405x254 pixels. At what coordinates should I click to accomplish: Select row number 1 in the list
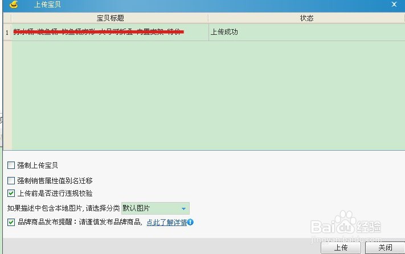pos(7,33)
